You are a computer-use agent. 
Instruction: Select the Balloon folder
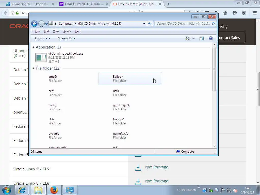130,79
